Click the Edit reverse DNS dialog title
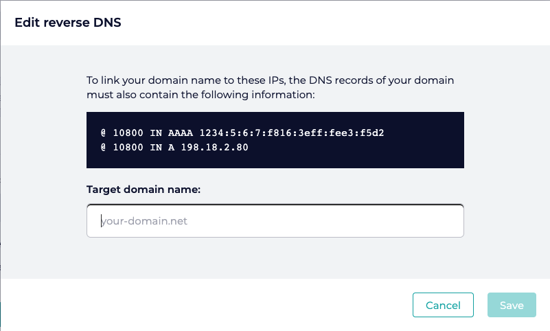The image size is (550, 331). pyautogui.click(x=68, y=23)
